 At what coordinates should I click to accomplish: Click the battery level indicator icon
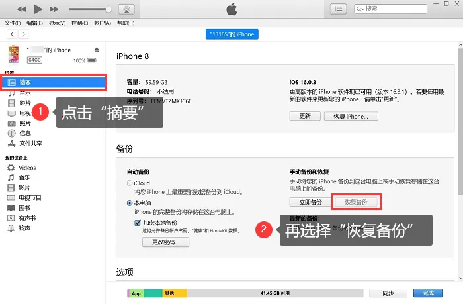(x=92, y=60)
